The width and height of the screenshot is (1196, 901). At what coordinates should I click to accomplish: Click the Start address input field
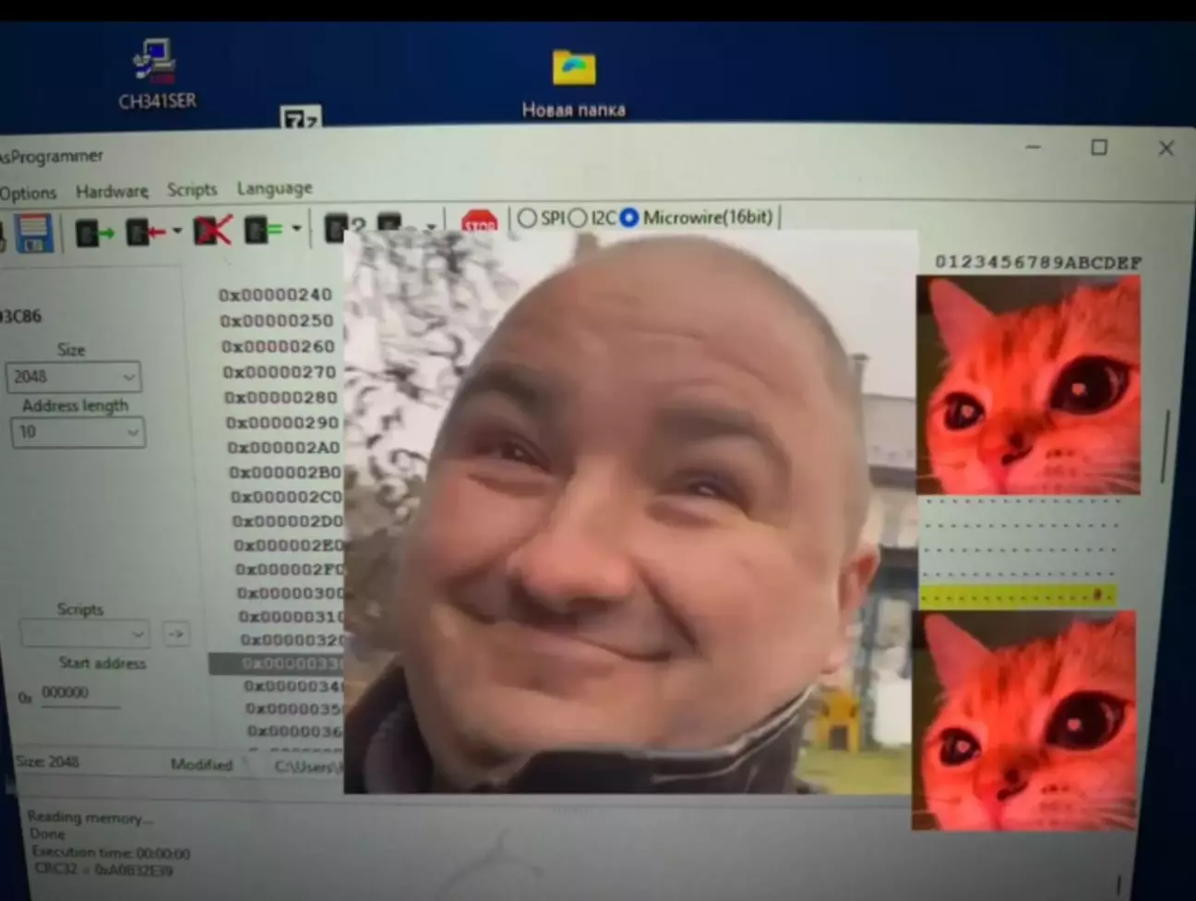tap(79, 693)
